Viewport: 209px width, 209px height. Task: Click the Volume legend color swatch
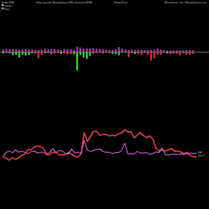click(3, 5)
